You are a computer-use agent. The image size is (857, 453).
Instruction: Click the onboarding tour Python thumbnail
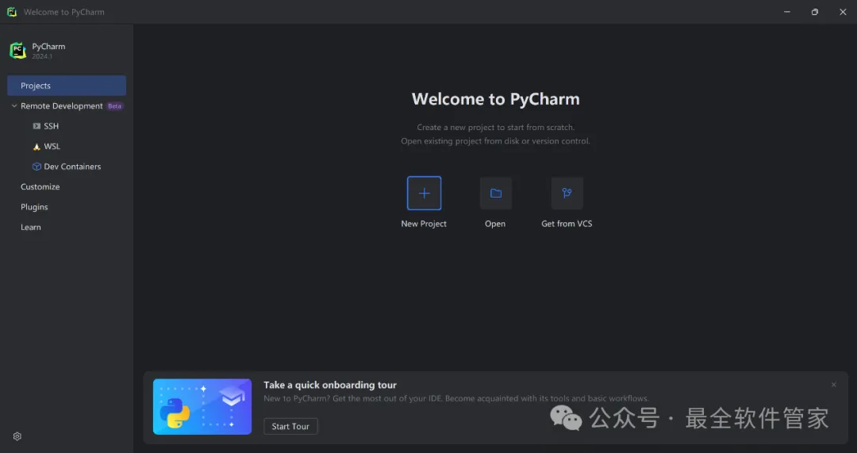tap(202, 406)
